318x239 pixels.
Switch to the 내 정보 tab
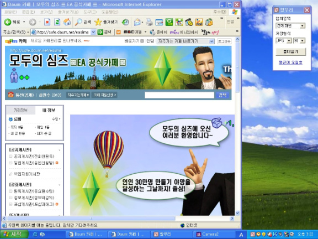(x=49, y=110)
